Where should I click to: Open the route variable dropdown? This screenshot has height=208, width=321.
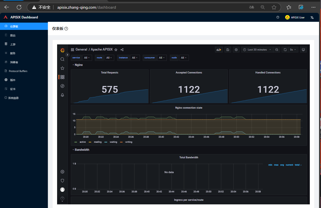[x=109, y=58]
